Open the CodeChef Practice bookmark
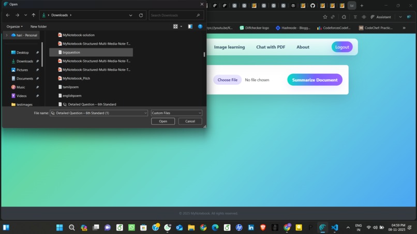417x234 pixels. click(x=376, y=28)
